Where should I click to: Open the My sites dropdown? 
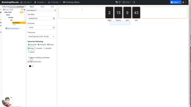[26, 2]
